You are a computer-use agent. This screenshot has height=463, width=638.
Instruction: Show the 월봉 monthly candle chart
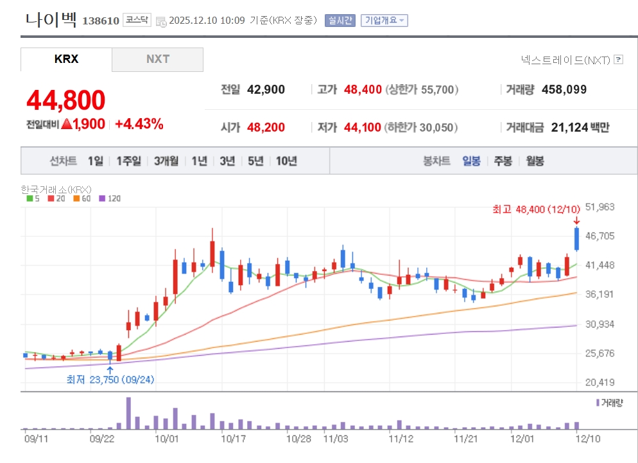coord(535,161)
